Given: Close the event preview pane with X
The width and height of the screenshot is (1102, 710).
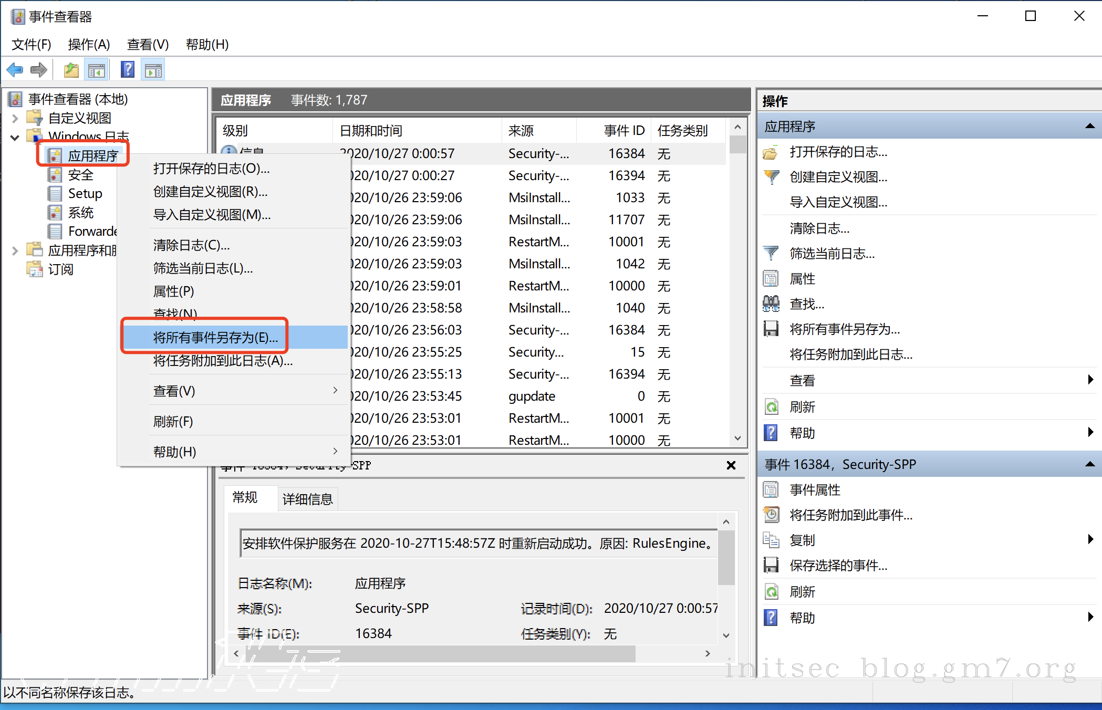Looking at the screenshot, I should tap(731, 465).
